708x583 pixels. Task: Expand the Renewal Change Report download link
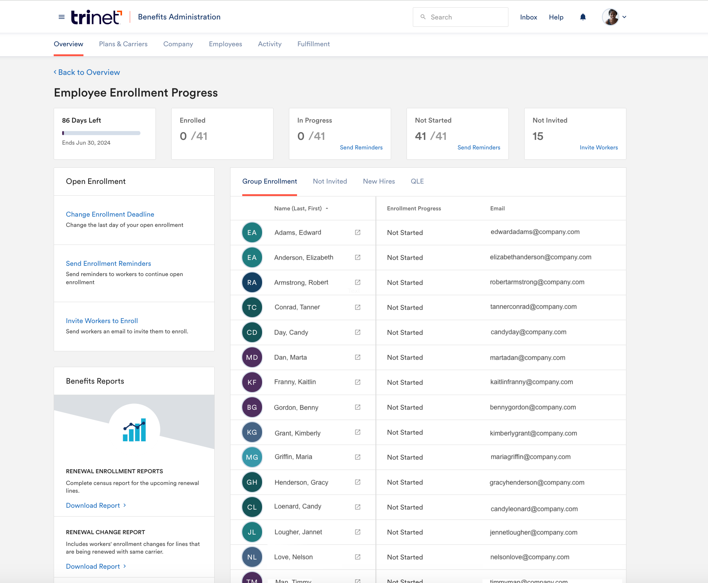click(96, 566)
